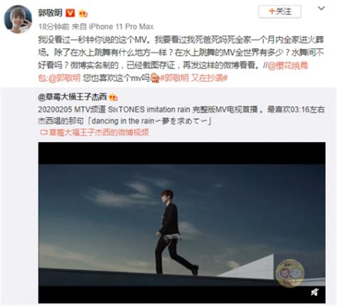Click the iPhone 11 Pro Max source link

(122, 26)
